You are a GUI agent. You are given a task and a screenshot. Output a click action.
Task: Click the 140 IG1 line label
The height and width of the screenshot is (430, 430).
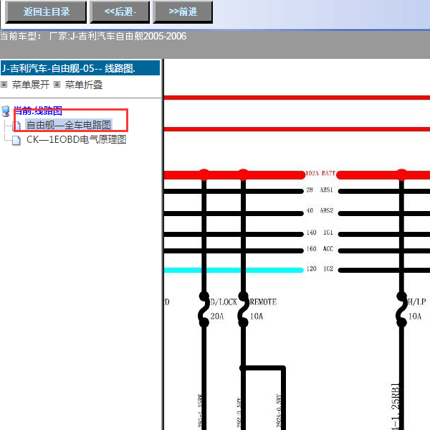click(320, 233)
